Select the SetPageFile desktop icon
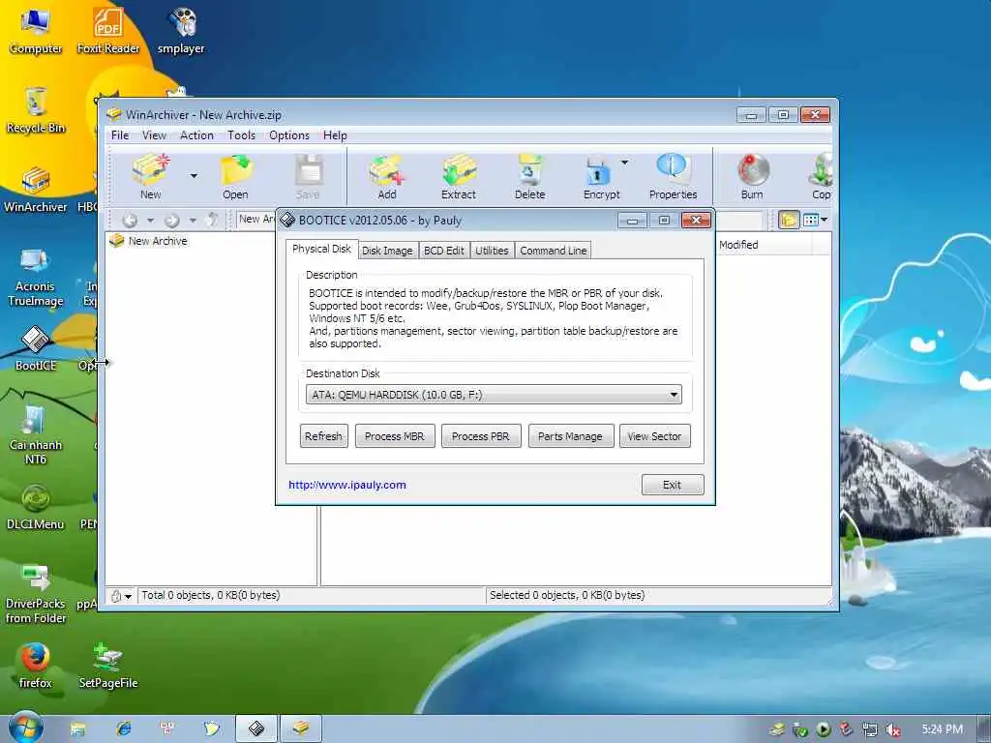Image resolution: width=991 pixels, height=743 pixels. point(108,666)
